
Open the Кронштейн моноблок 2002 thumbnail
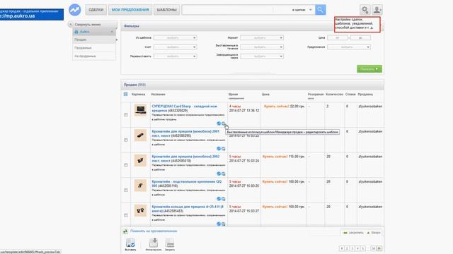pos(140,160)
